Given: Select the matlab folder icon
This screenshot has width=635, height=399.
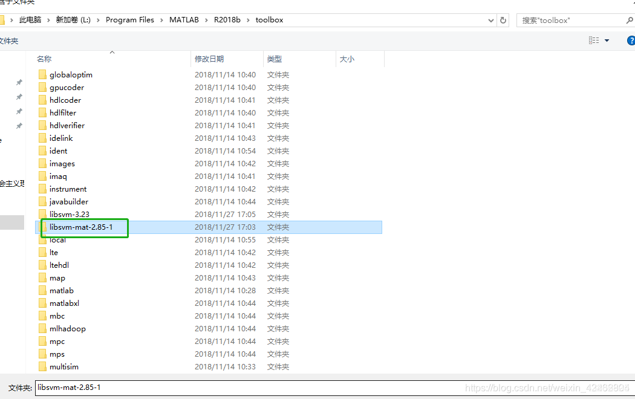Looking at the screenshot, I should coord(42,291).
